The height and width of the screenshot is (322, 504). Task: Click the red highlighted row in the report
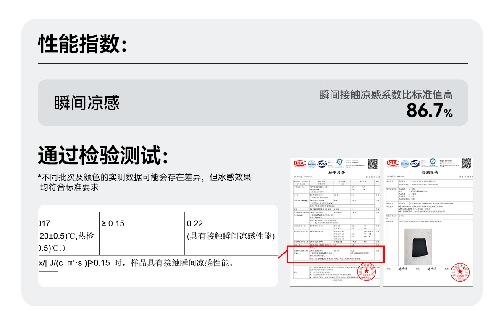coord(336,254)
